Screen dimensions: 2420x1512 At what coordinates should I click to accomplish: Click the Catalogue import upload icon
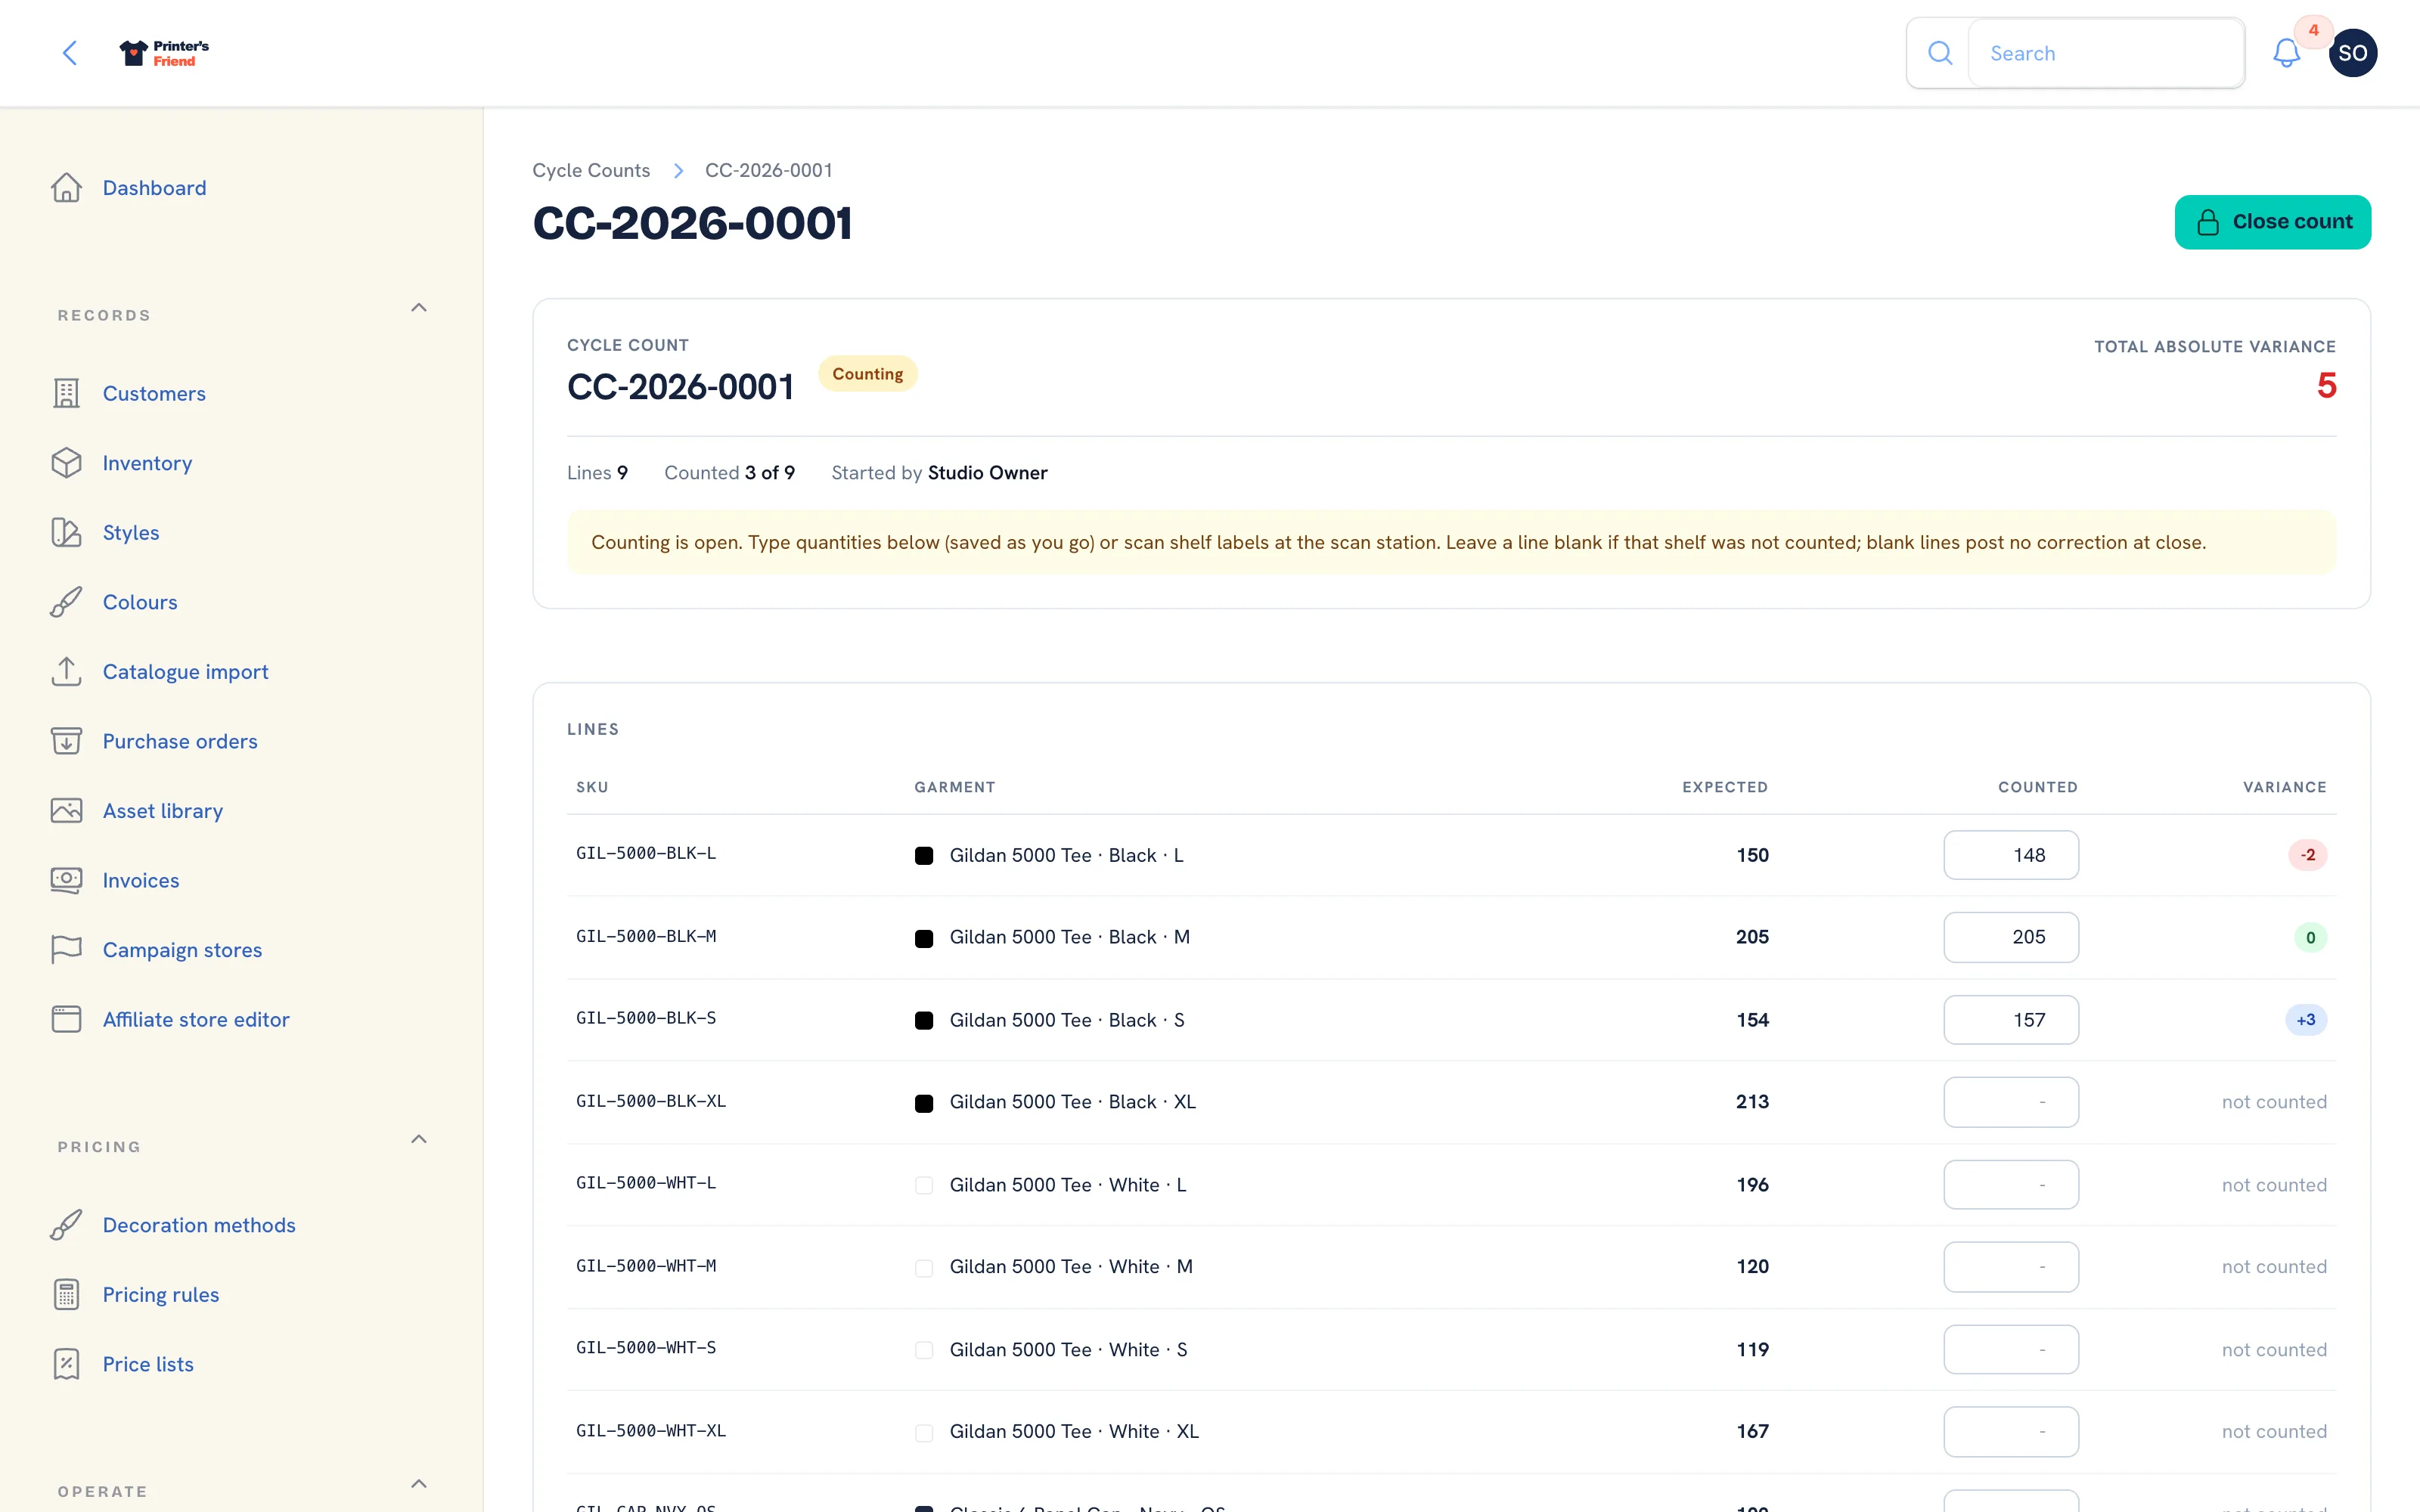66,672
